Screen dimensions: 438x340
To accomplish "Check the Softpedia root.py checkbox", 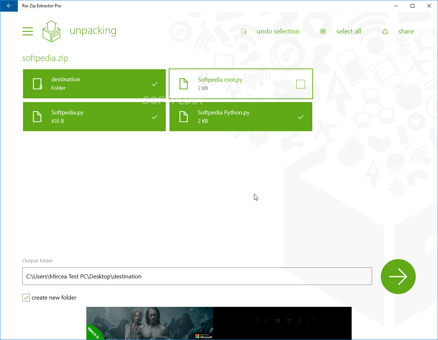I will [x=301, y=84].
